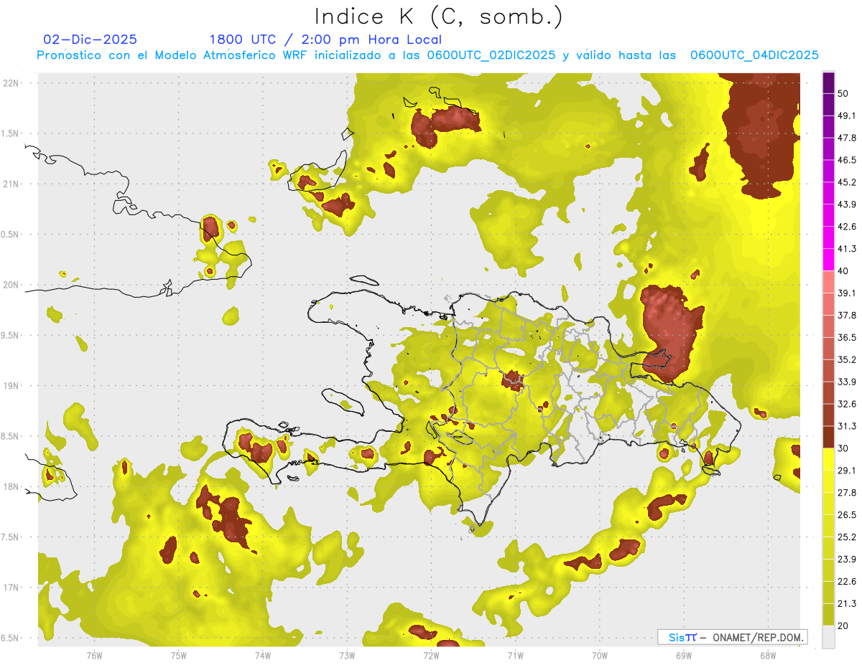The image size is (862, 665).
Task: Click the '75W' longitude label
Action: coord(179,656)
